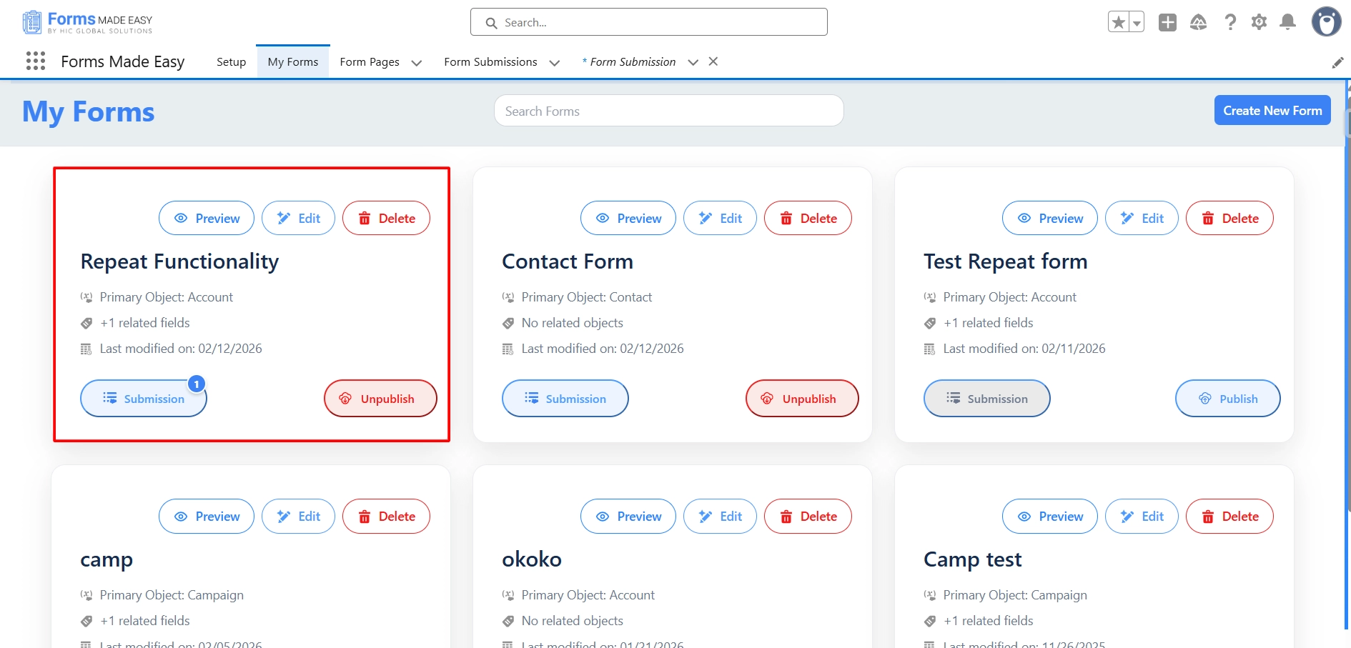1351x648 pixels.
Task: Unpublish the Repeat Functionality form
Action: tap(380, 399)
